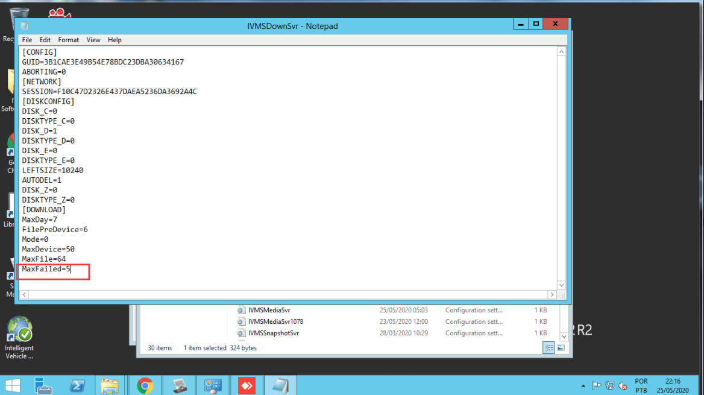Click Notepad vertical scrollbar down arrow

click(561, 285)
